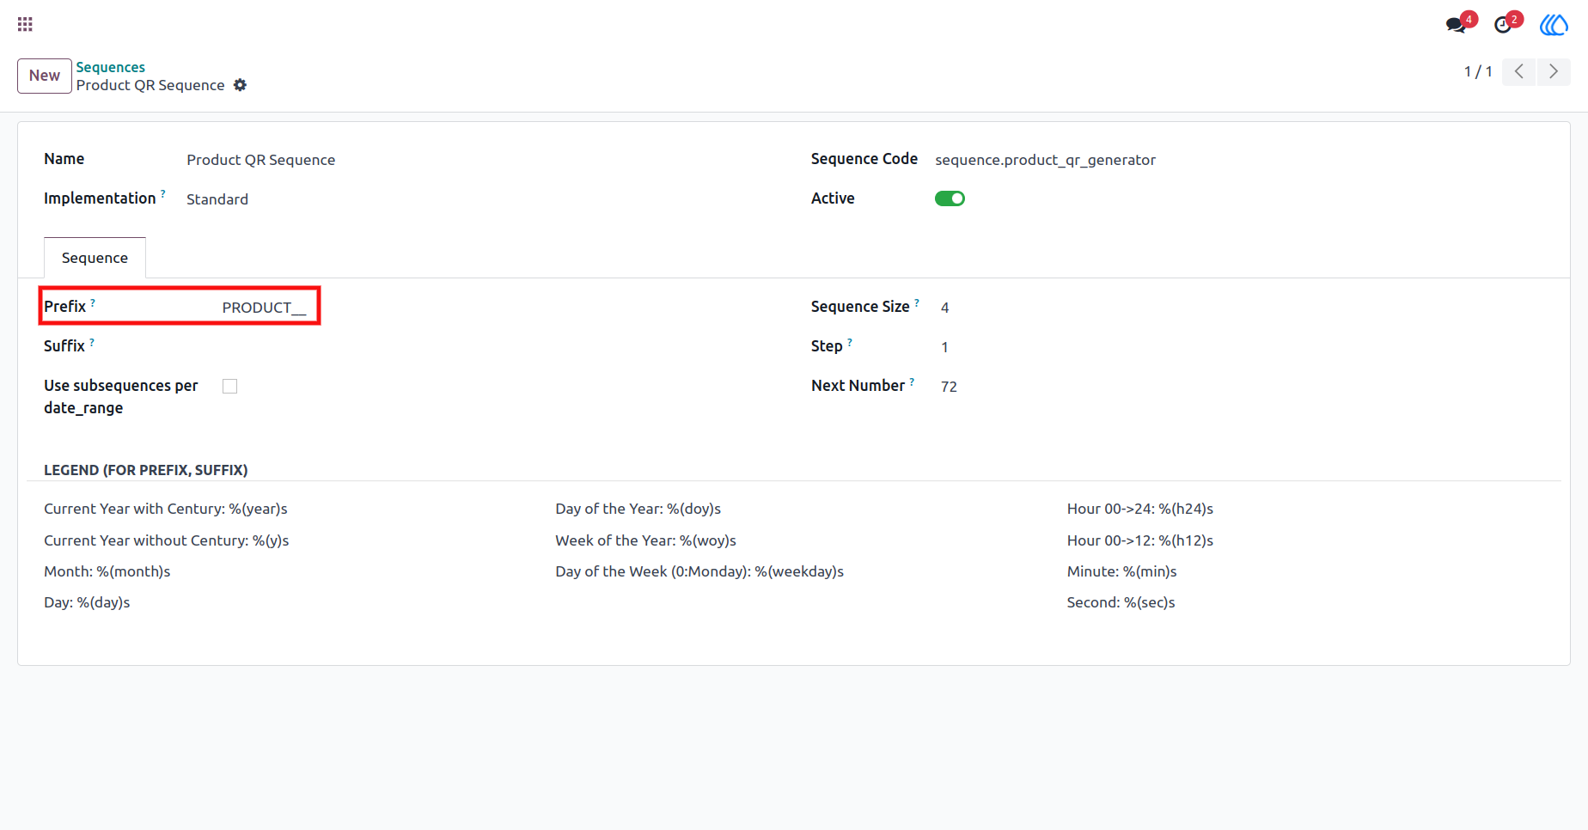Screen dimensions: 1588x830
Task: Select the Sequence tab
Action: 95,258
